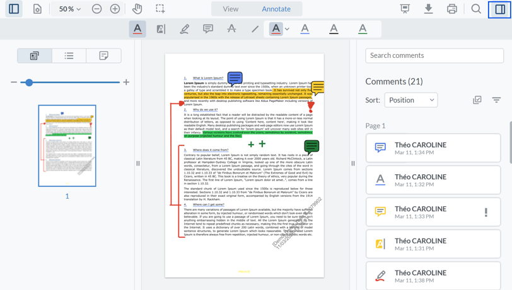Select the free-hand pen annotation tool
The width and height of the screenshot is (512, 290).
tap(184, 29)
